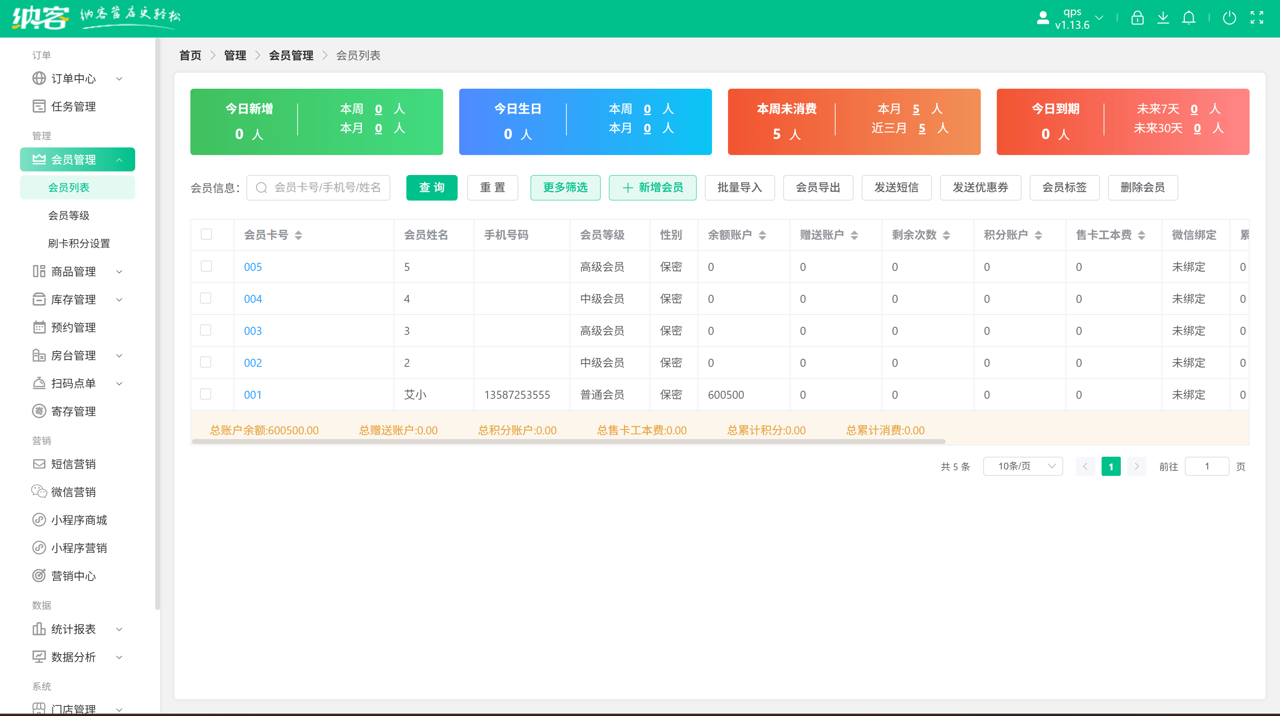1280x716 pixels.
Task: Open member card 005 details
Action: [x=253, y=267]
